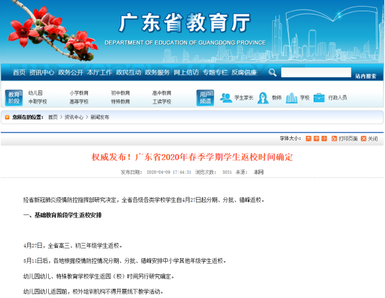The height and width of the screenshot is (298, 385).
Task: Select the 学生家长 user channel icon
Action: click(226, 98)
